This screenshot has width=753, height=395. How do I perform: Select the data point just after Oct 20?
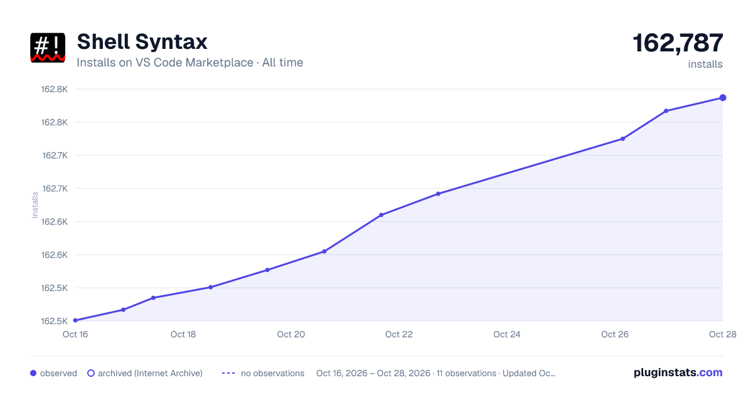[324, 251]
